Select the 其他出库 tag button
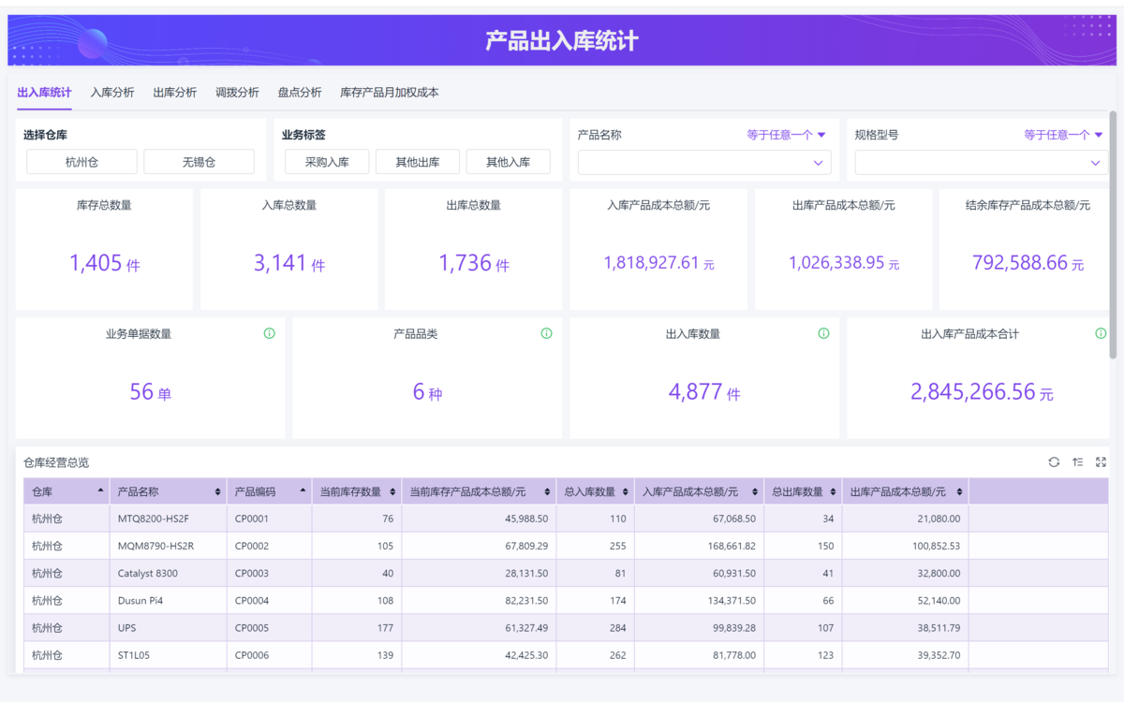This screenshot has width=1124, height=702. pos(417,162)
